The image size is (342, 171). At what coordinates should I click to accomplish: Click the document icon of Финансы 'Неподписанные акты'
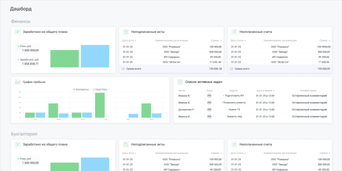tap(126, 32)
